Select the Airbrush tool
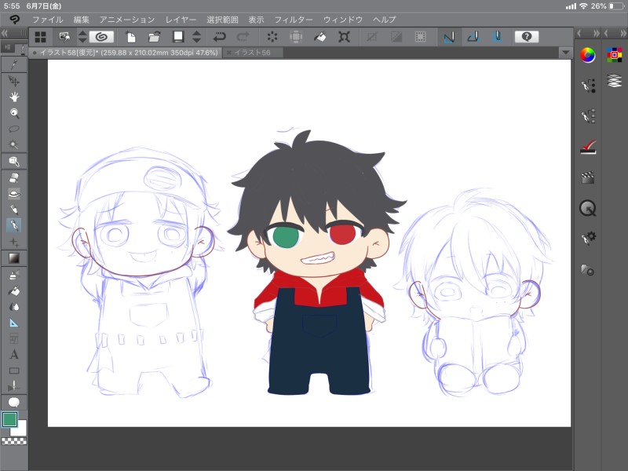628x471 pixels. 14,276
